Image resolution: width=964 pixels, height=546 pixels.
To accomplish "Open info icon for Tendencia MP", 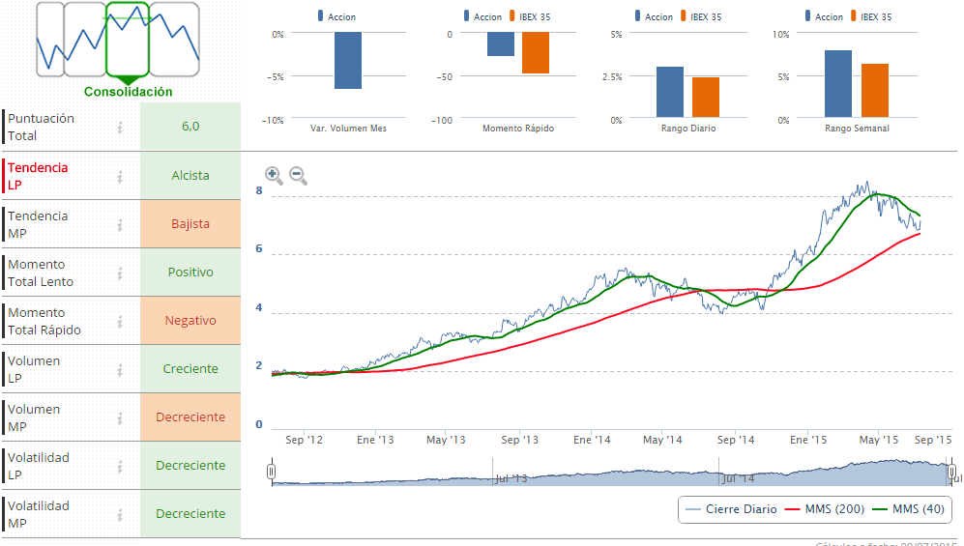I will tap(120, 225).
